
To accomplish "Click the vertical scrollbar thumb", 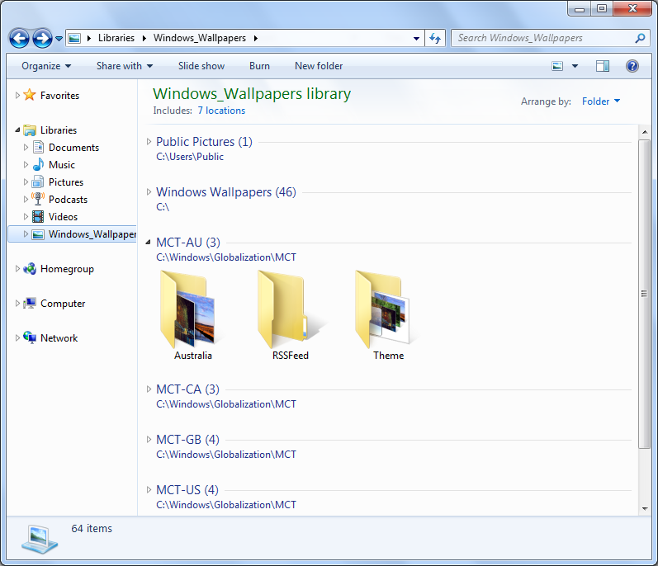I will pyautogui.click(x=645, y=295).
